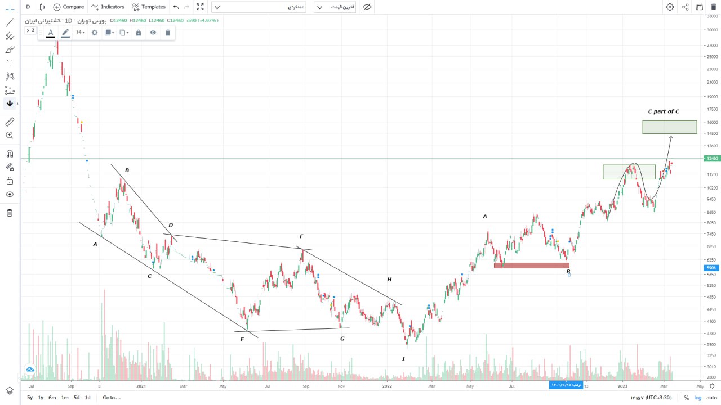Enable the magnet snap mode
The width and height of the screenshot is (721, 405).
pos(10,153)
